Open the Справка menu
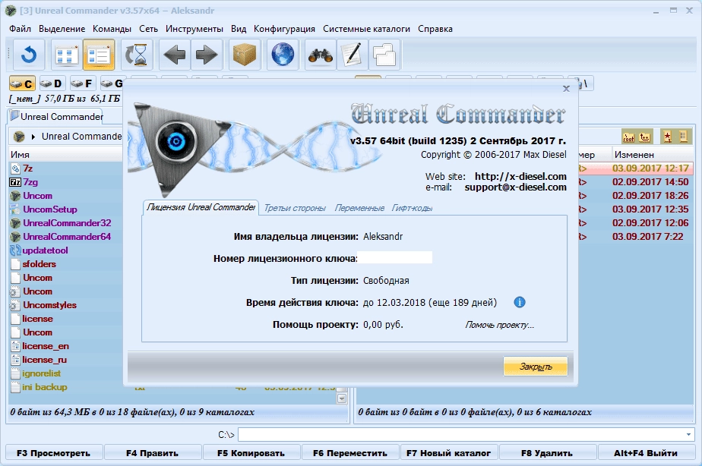Viewport: 702px width, 466px height. tap(435, 29)
